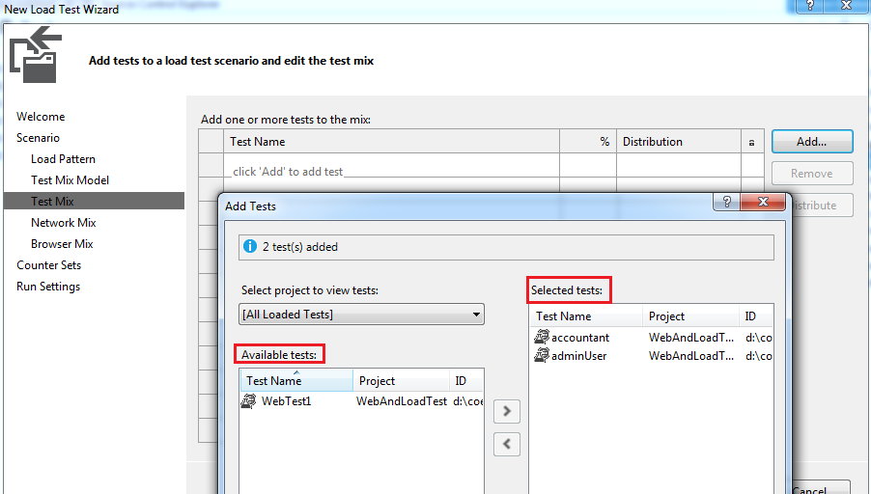871x494 pixels.
Task: Click the project cell in adminUser row
Action: (691, 356)
